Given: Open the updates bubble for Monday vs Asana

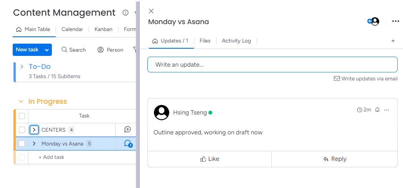Looking at the screenshot, I should pos(128,144).
